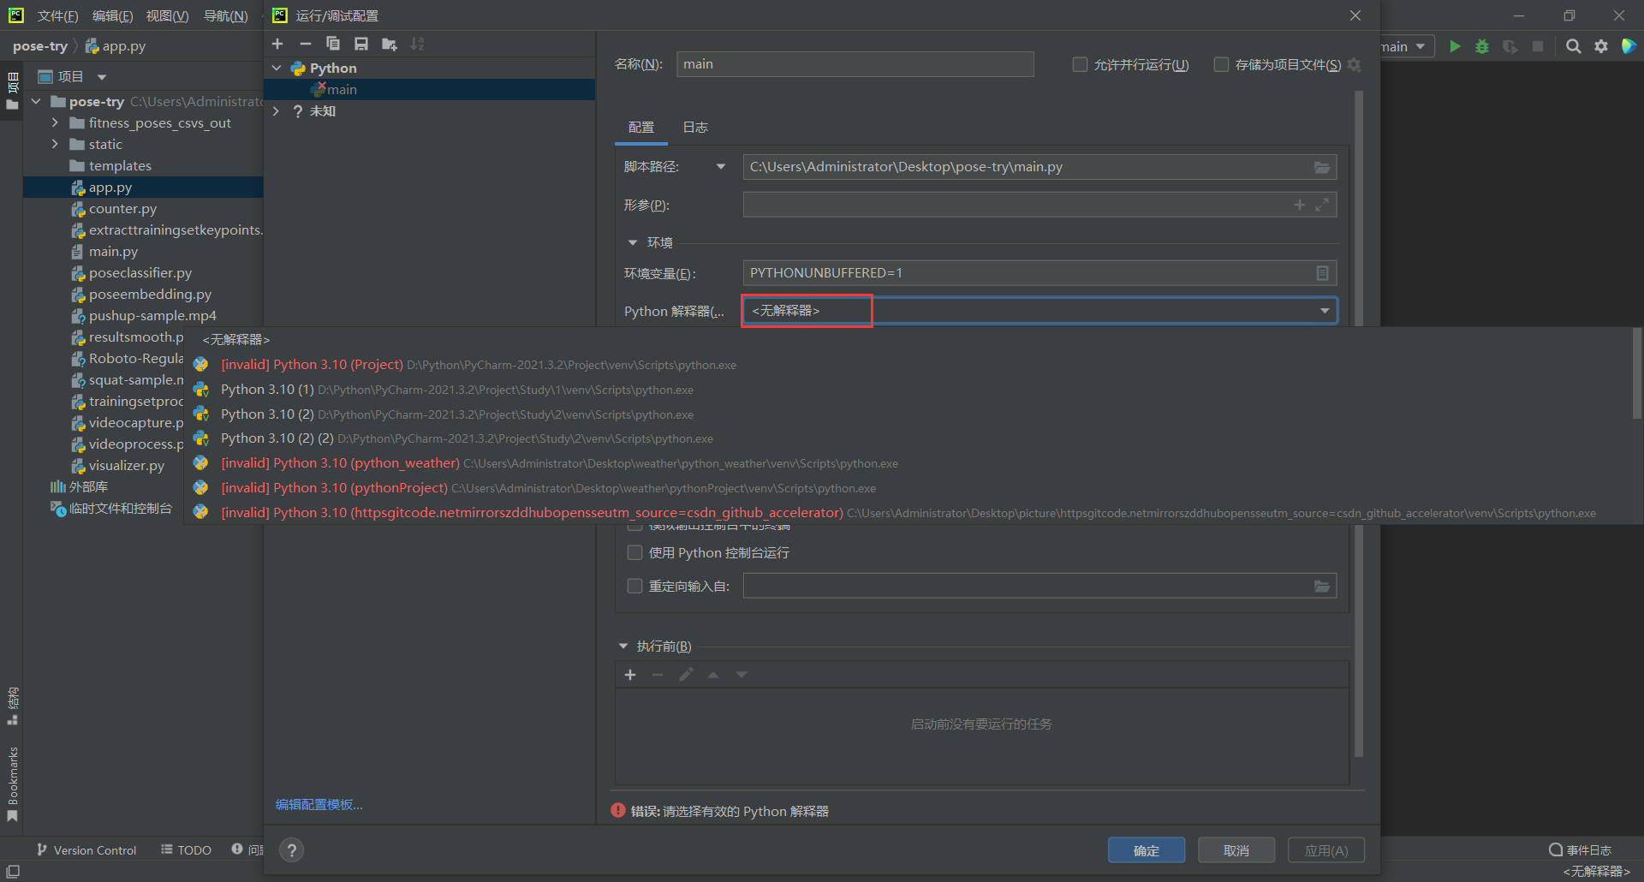The image size is (1644, 882).
Task: Click the 名称 name input field
Action: coord(855,64)
